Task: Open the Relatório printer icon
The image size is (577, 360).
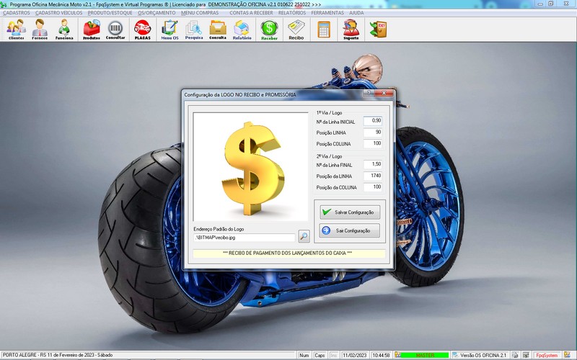Action: (x=242, y=30)
